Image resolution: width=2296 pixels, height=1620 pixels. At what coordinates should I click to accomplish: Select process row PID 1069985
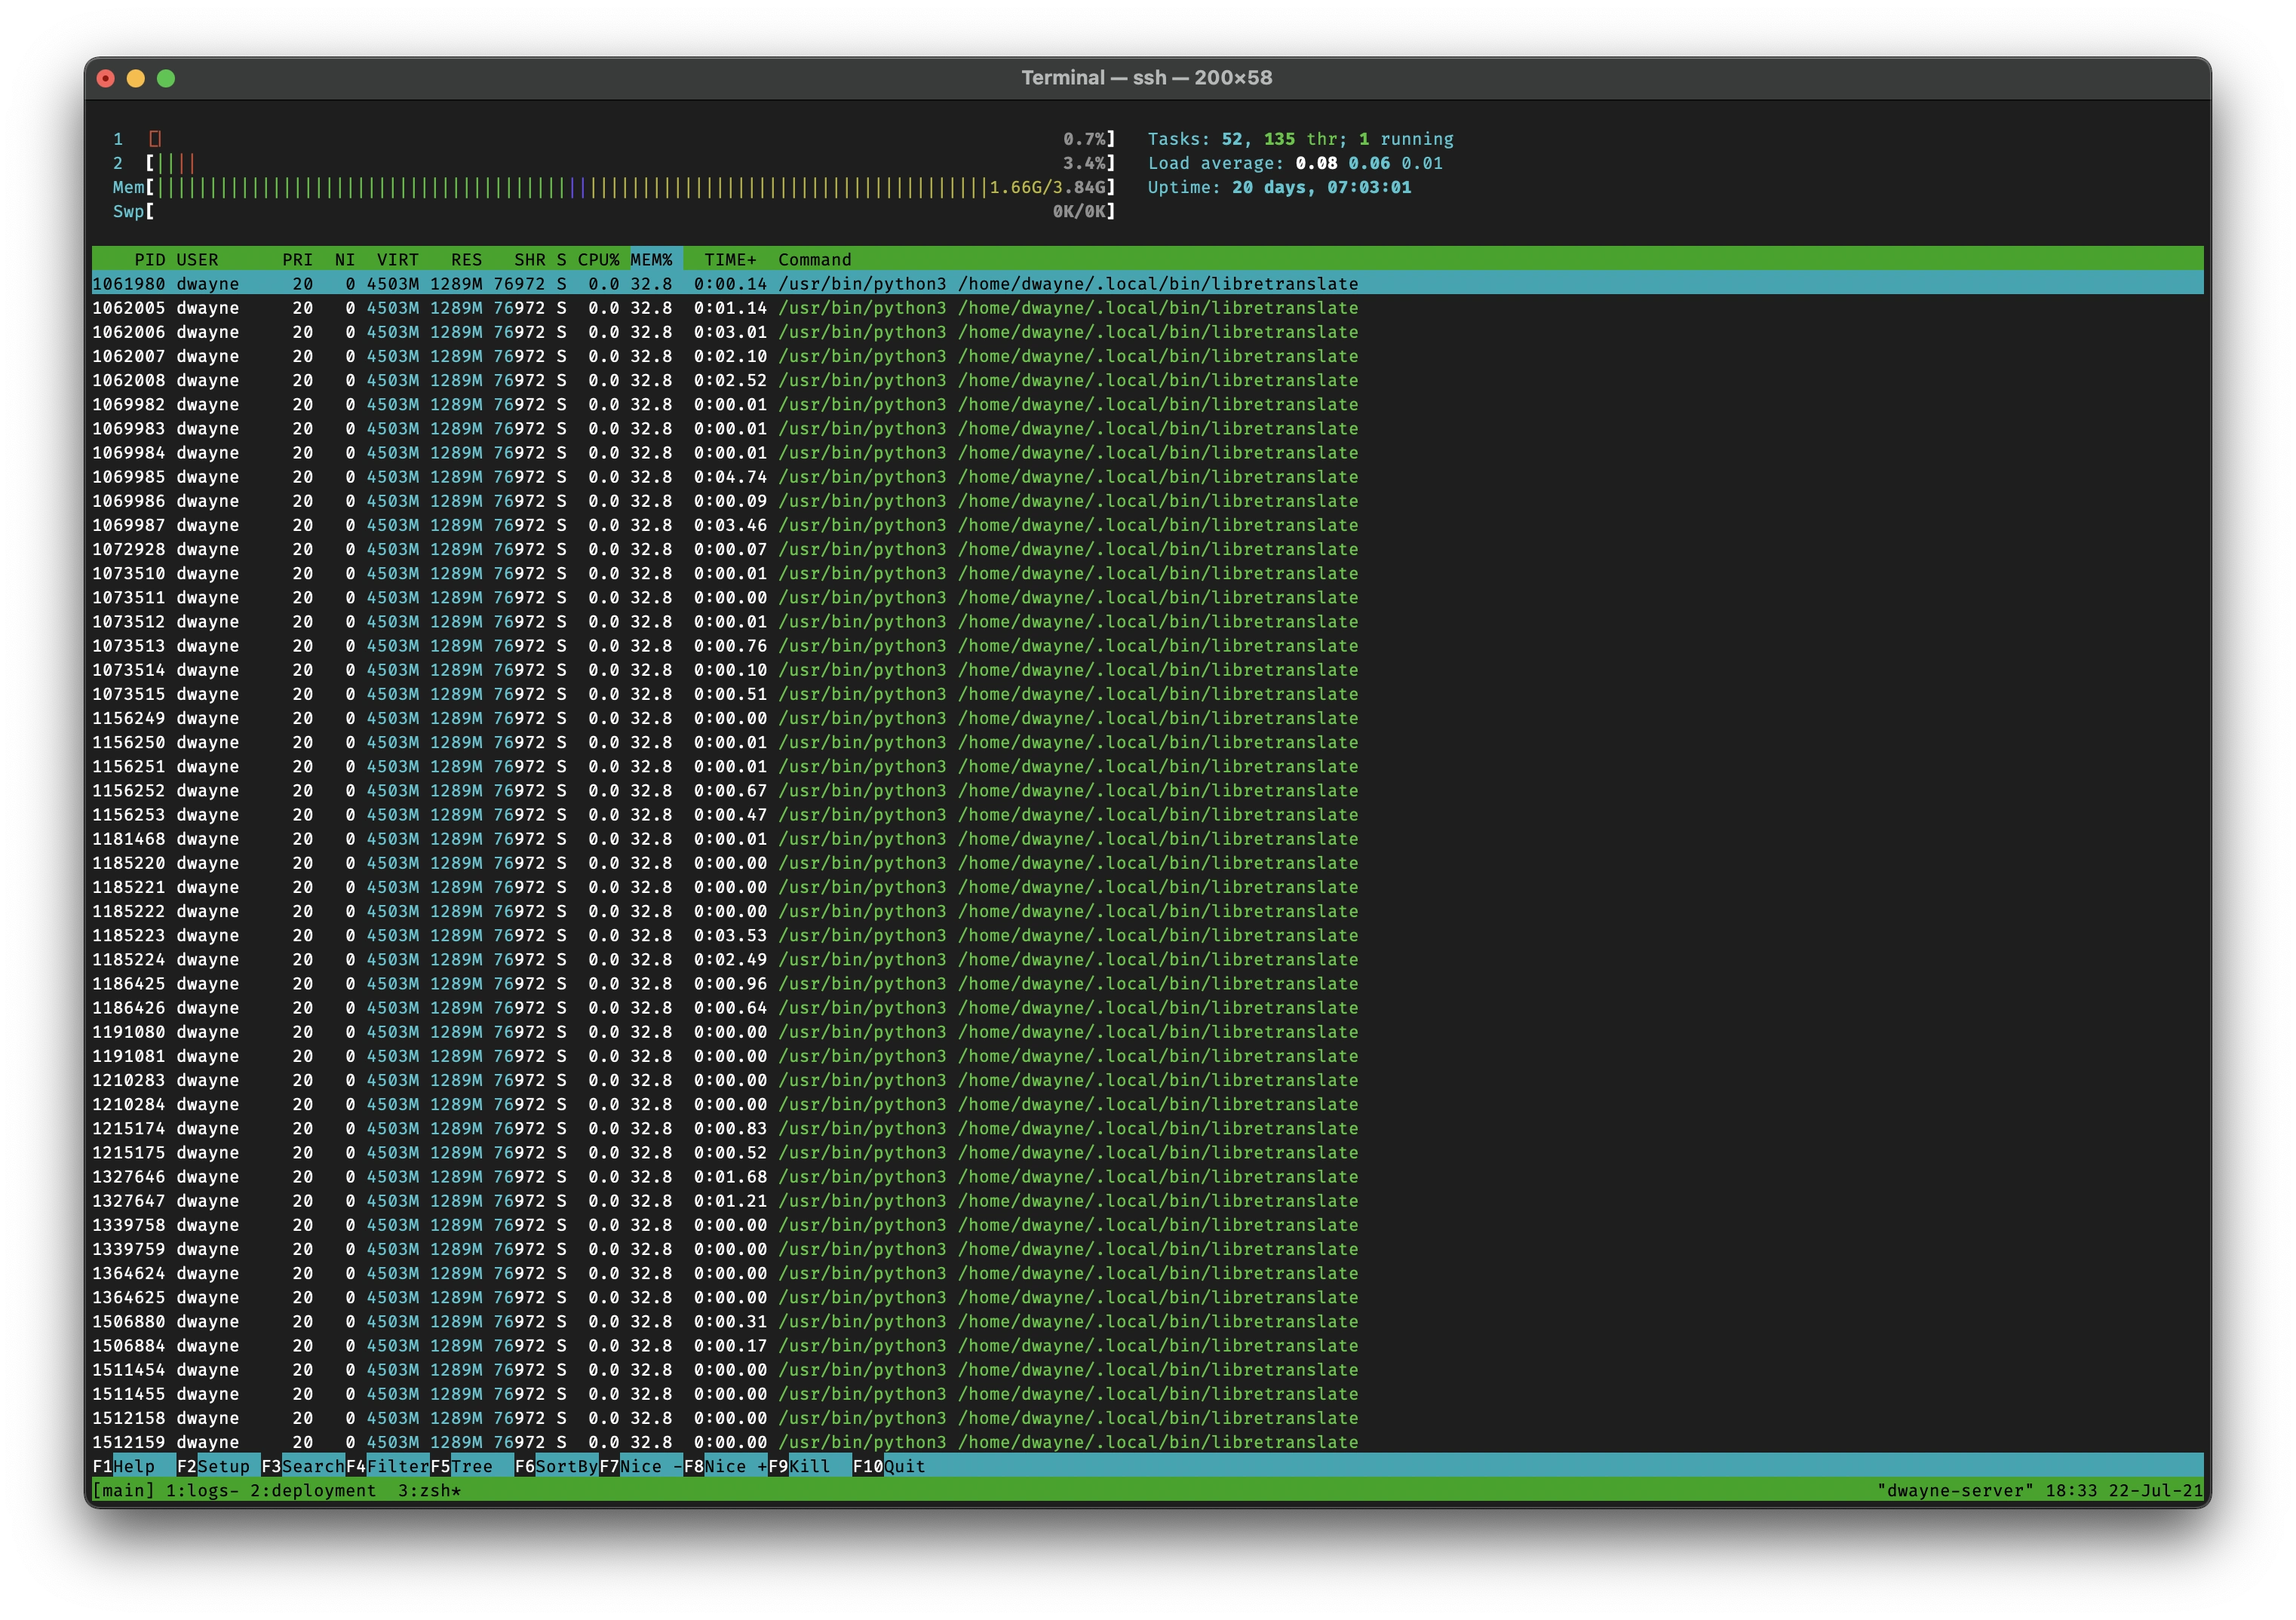pos(1148,477)
